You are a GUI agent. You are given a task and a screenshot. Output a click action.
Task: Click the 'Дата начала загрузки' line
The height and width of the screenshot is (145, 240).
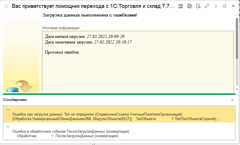(x=84, y=36)
